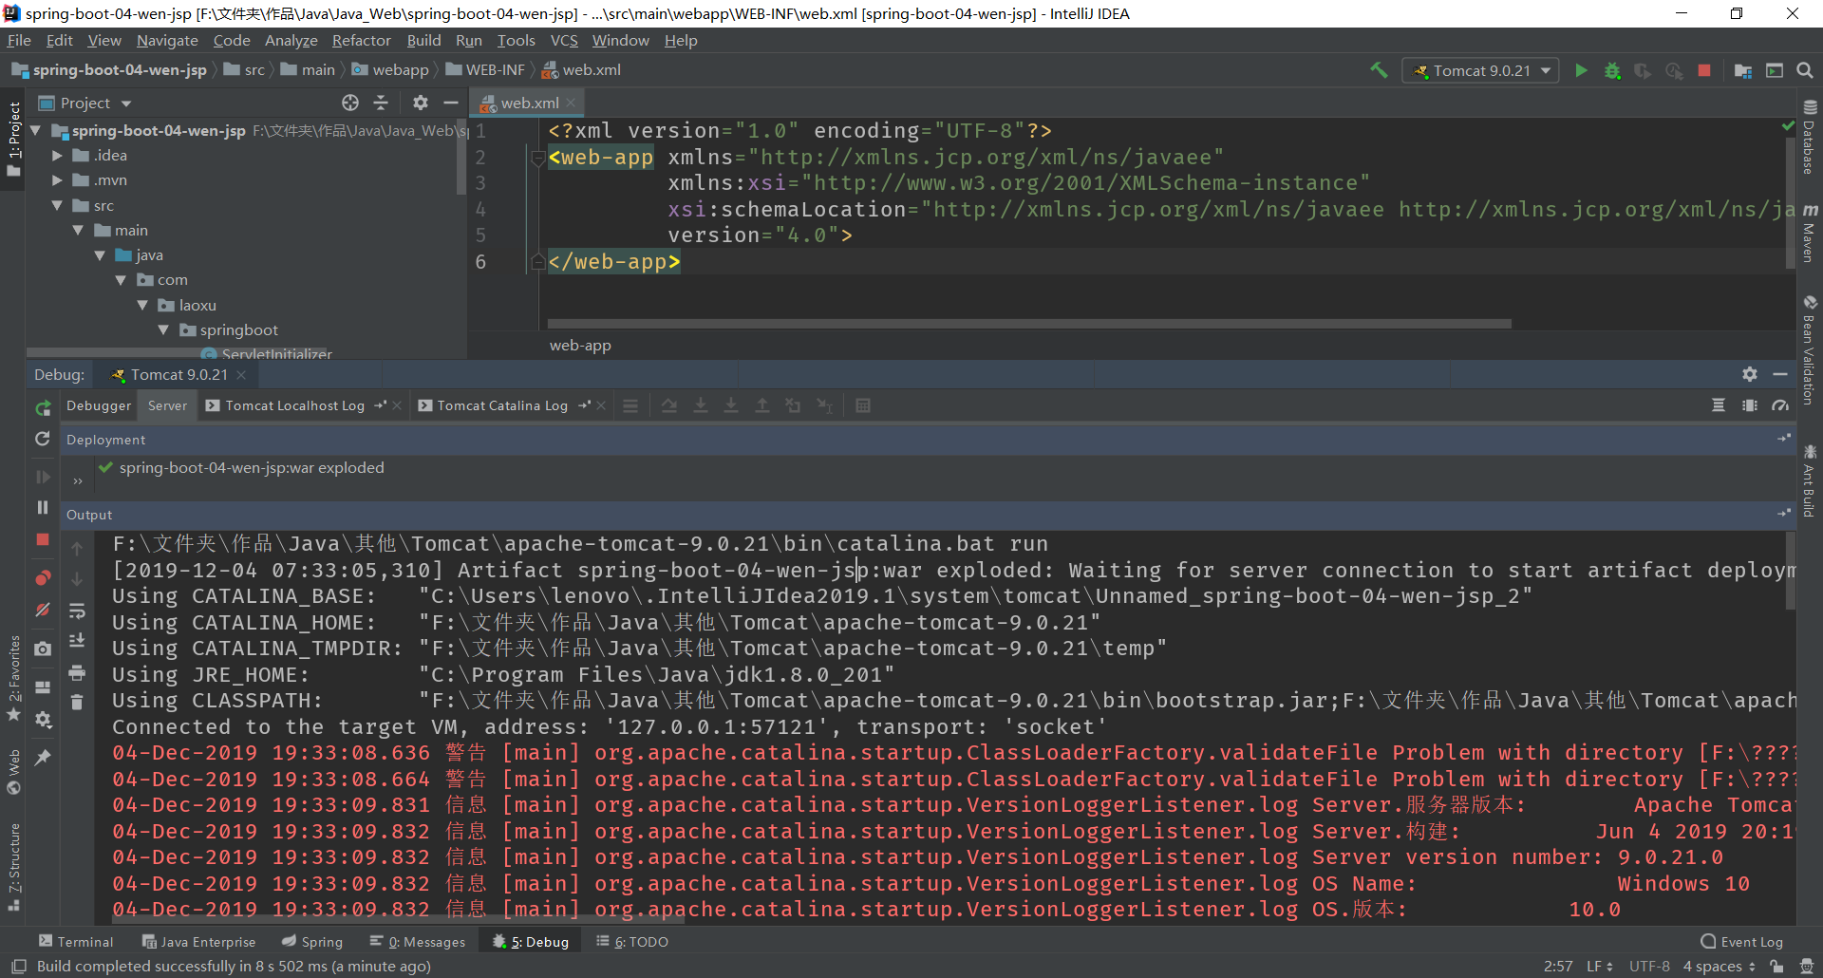Open the Search Everywhere magnifier icon
The width and height of the screenshot is (1823, 978).
1805,70
